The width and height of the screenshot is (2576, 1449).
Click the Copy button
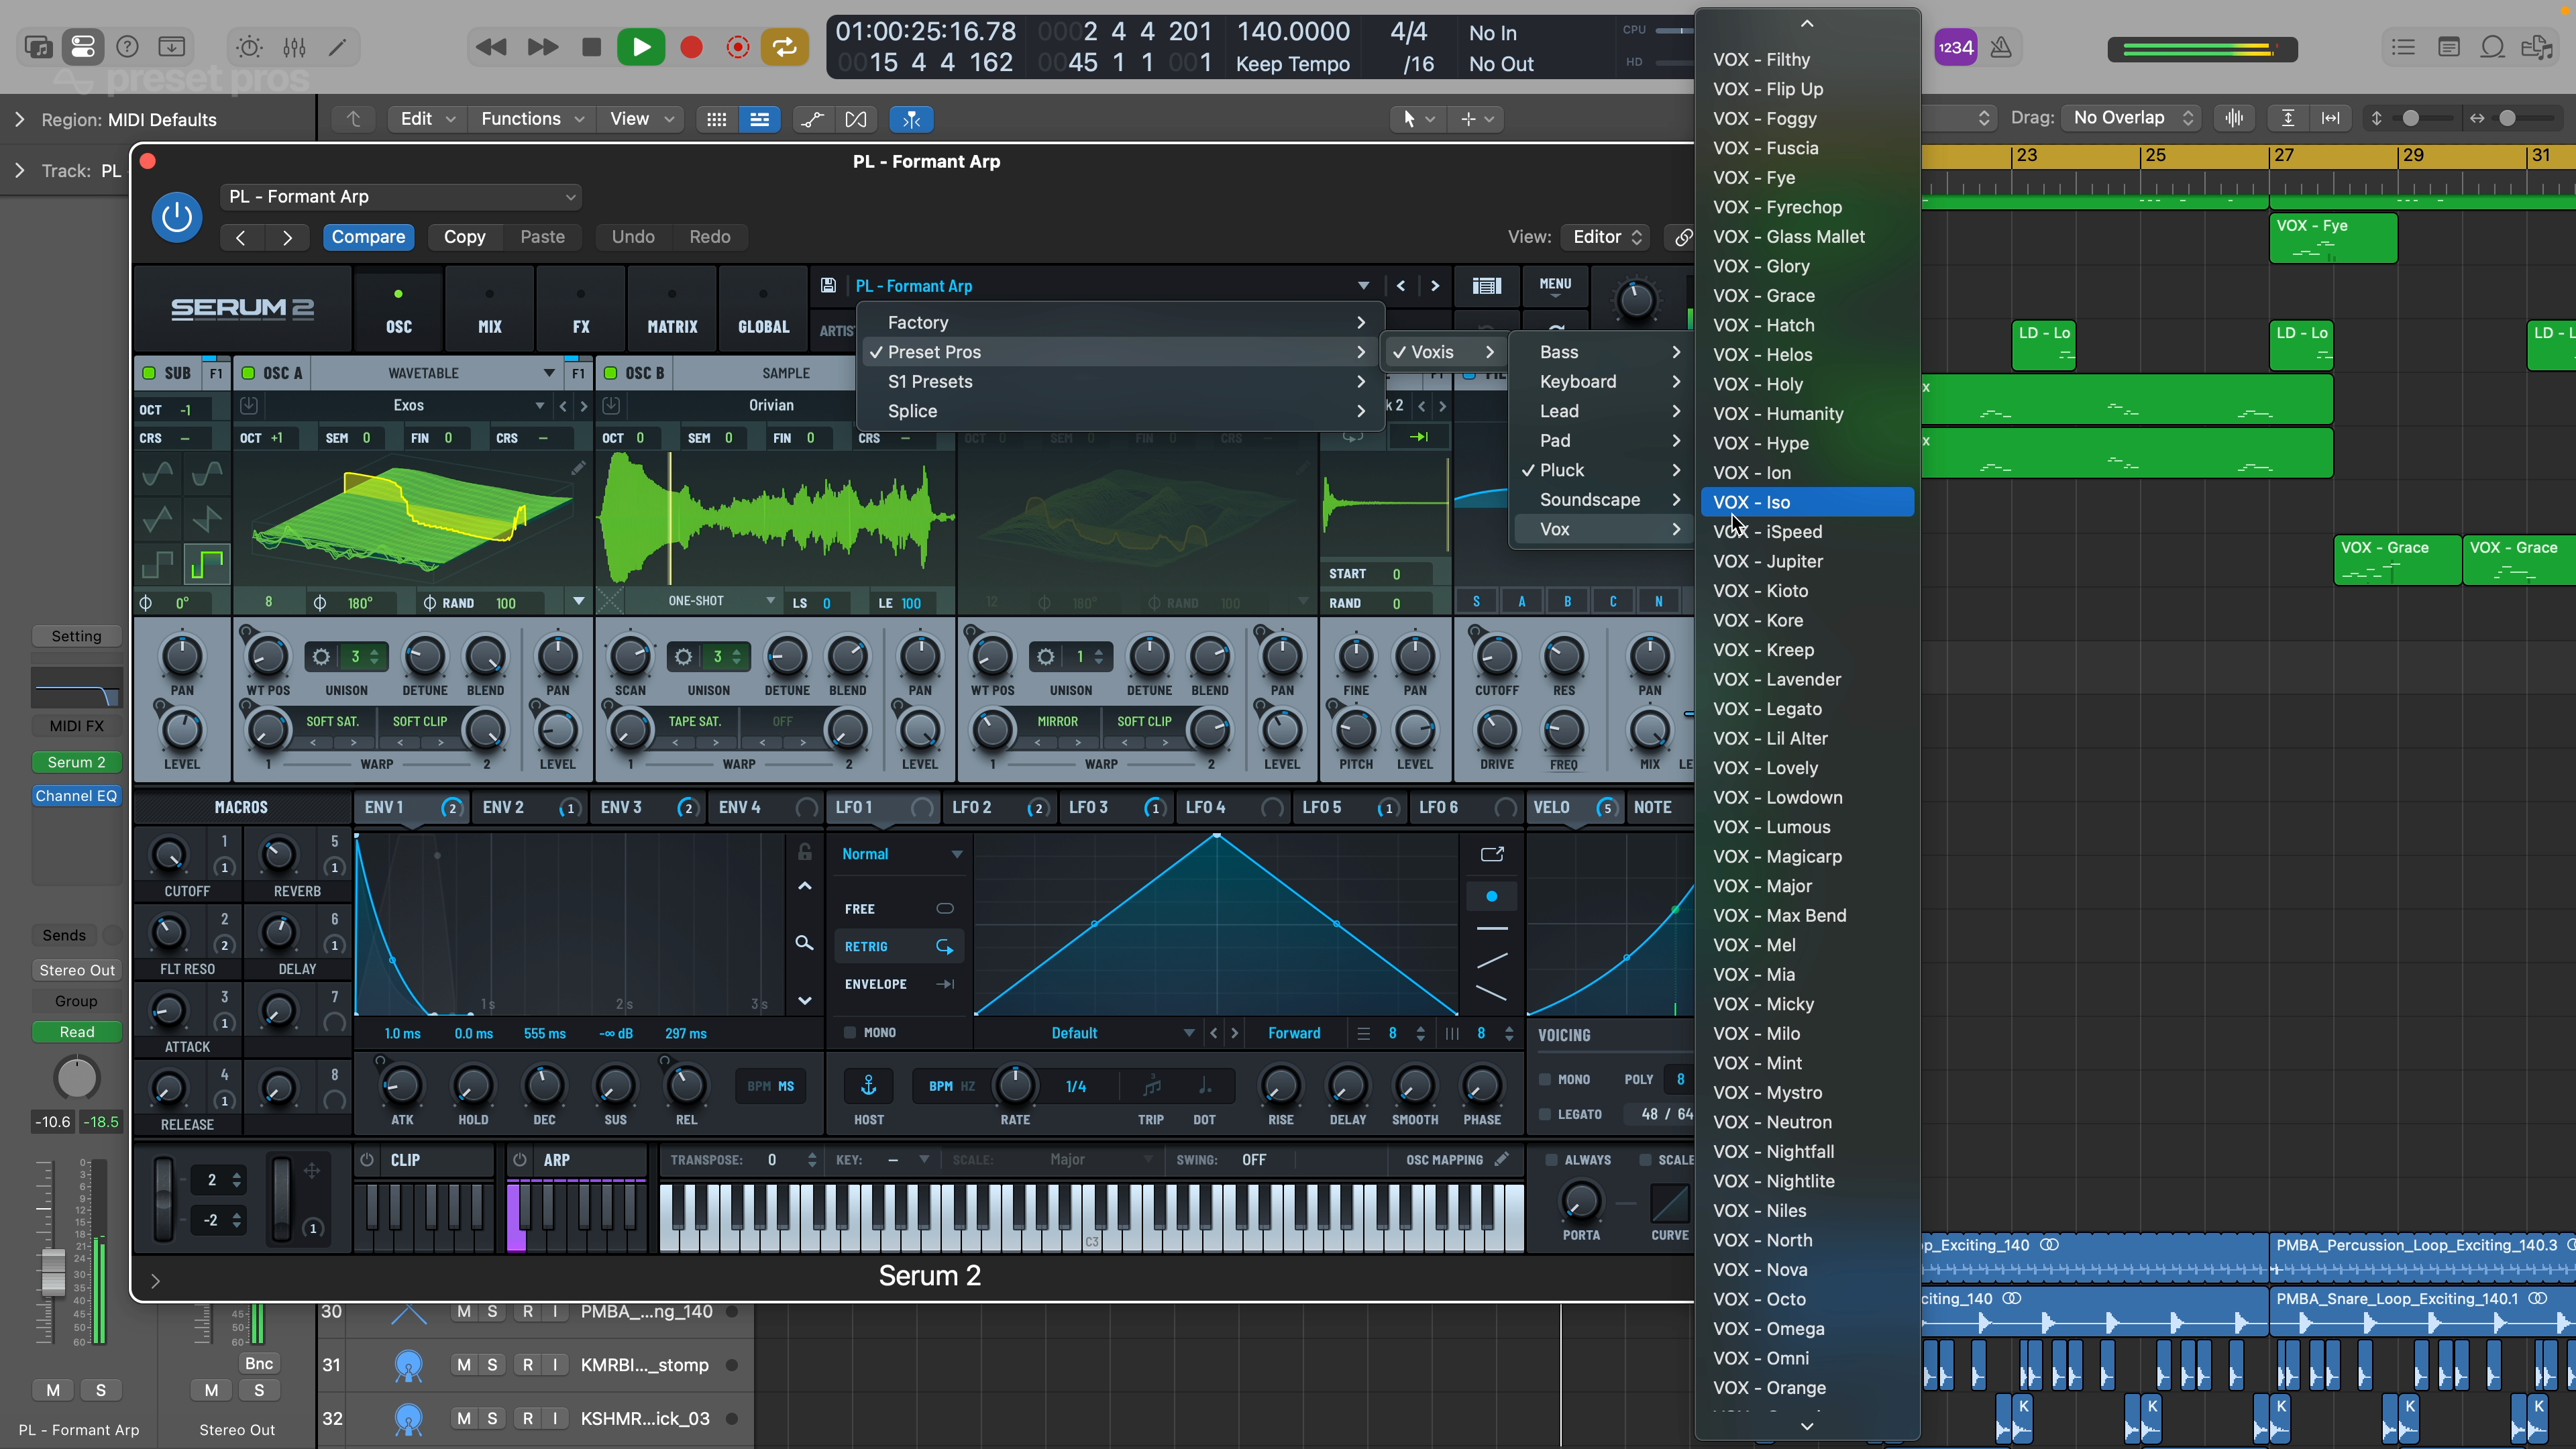click(x=464, y=237)
